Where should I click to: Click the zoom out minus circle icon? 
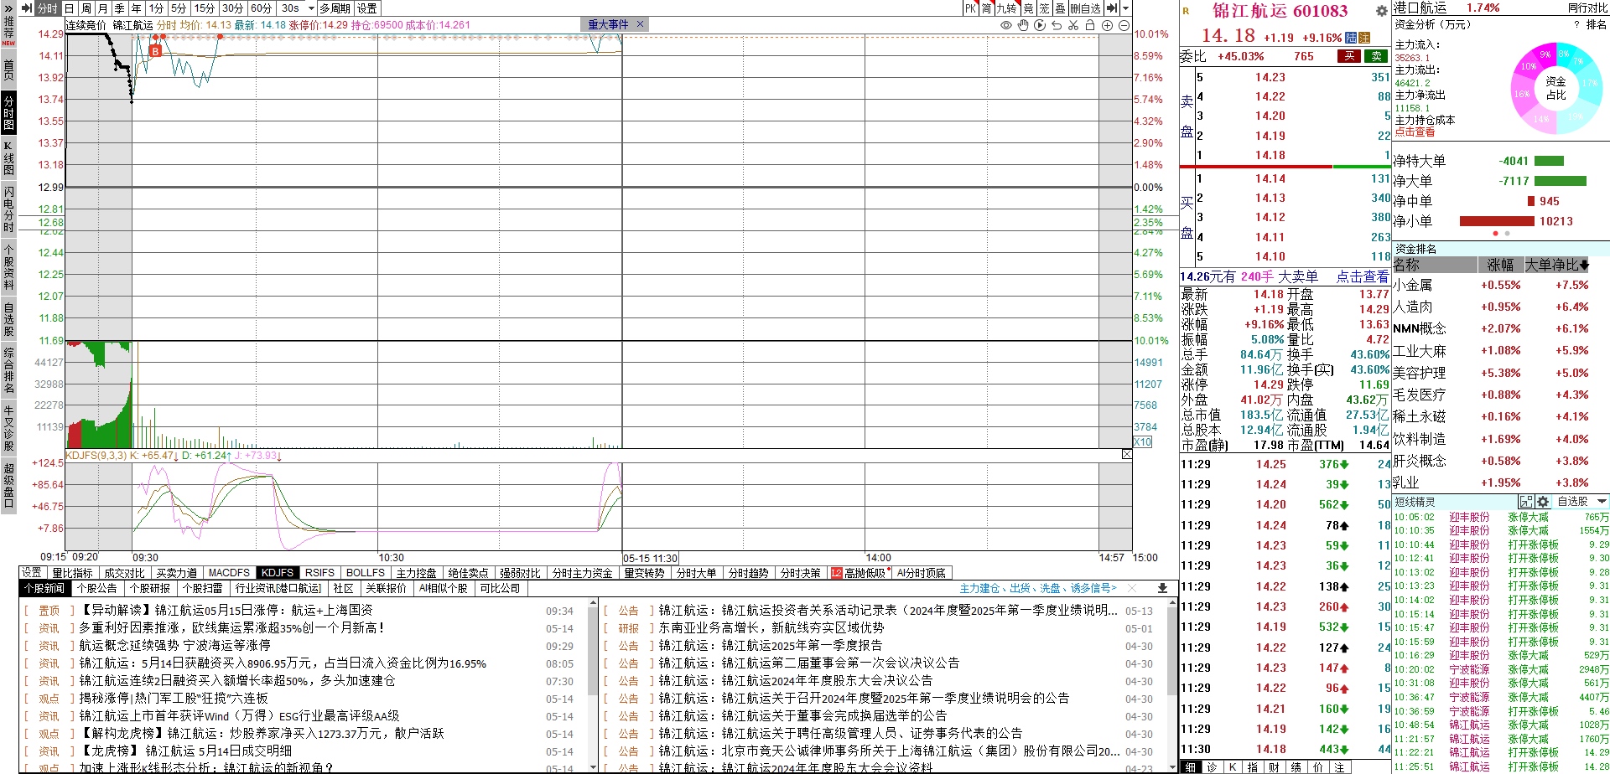(1124, 25)
